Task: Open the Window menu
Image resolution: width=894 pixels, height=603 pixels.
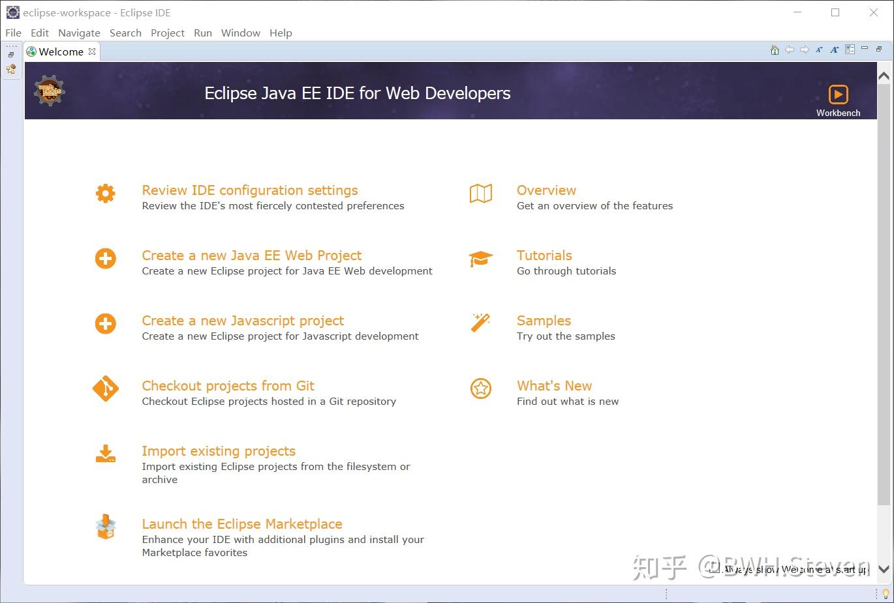Action: click(x=240, y=33)
